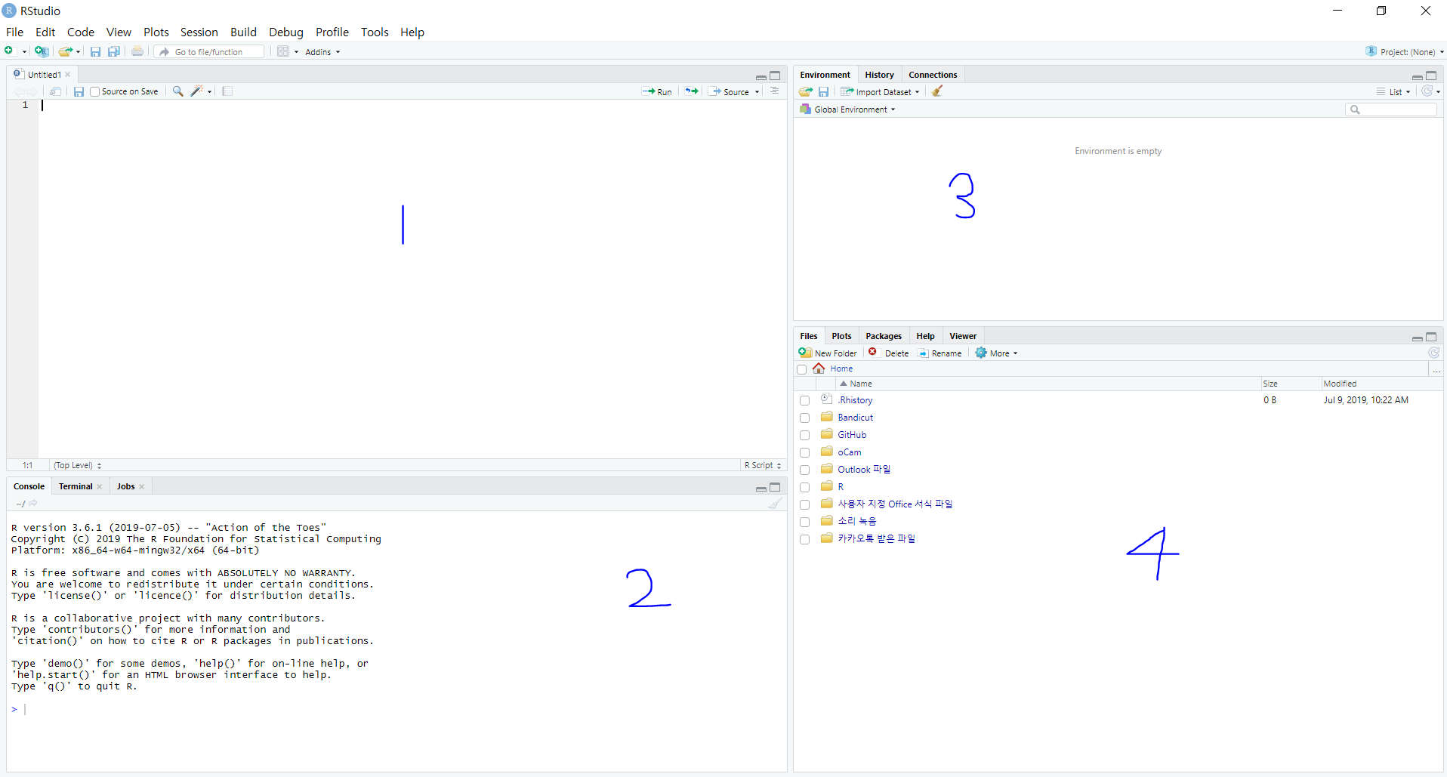Open the R Script file type selector
Image resolution: width=1447 pixels, height=777 pixels.
pos(763,465)
